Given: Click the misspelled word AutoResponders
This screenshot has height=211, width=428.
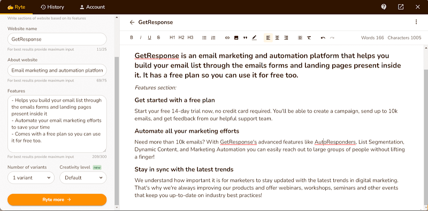Looking at the screenshot, I should [335, 142].
